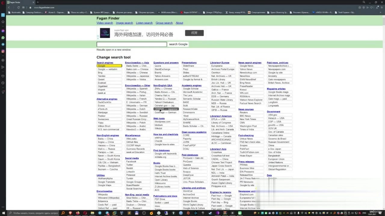Select SlideShare under Presentations
Screen dimensions: 385x216
pyautogui.click(x=194, y=66)
